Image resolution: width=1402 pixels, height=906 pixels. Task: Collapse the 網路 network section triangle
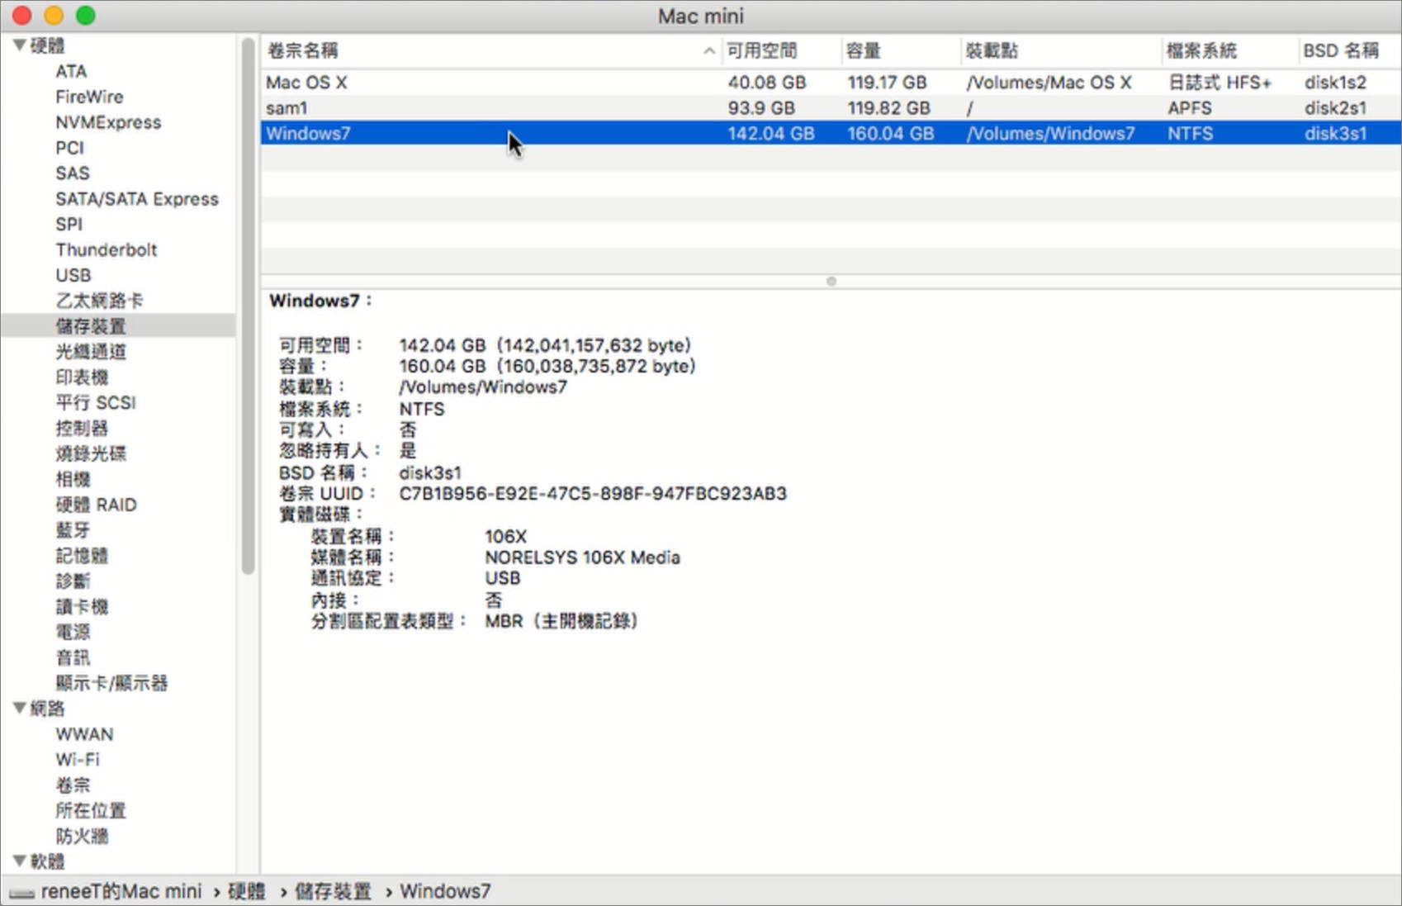click(x=19, y=709)
